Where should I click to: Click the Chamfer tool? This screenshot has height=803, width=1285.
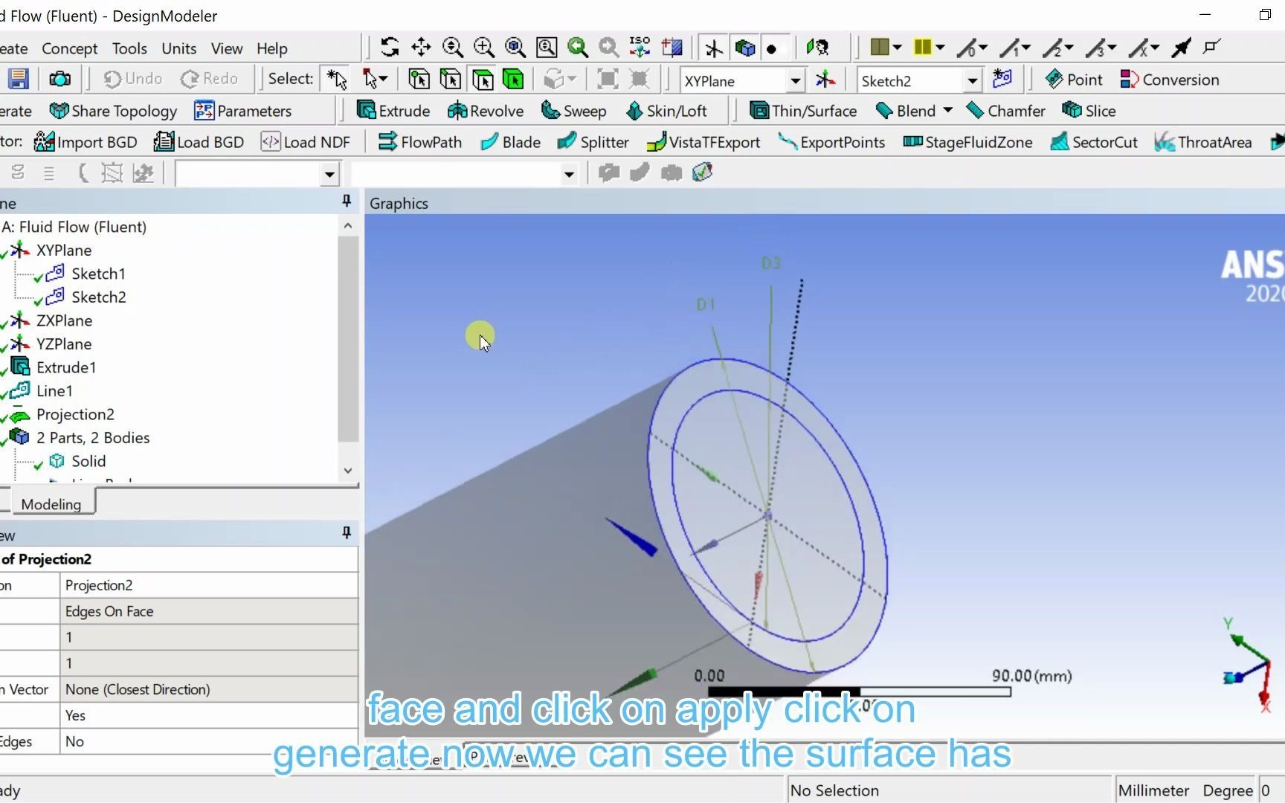click(x=1005, y=111)
